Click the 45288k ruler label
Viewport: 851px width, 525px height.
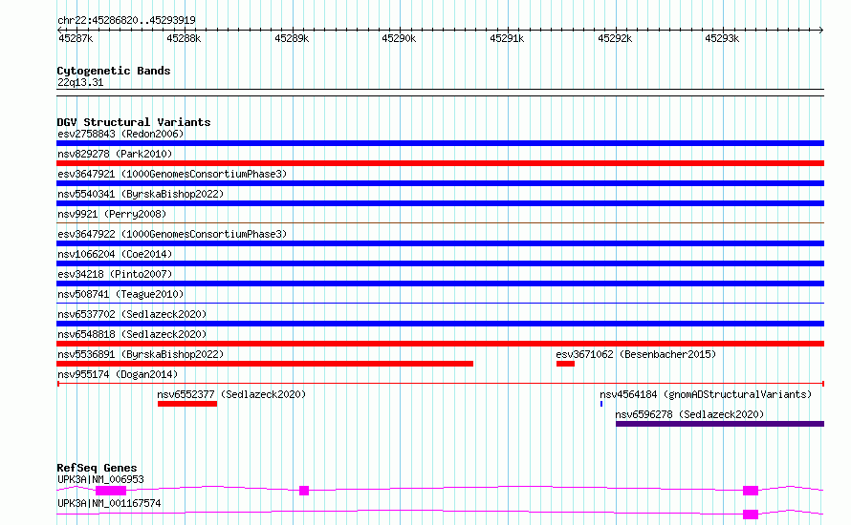[x=184, y=38]
